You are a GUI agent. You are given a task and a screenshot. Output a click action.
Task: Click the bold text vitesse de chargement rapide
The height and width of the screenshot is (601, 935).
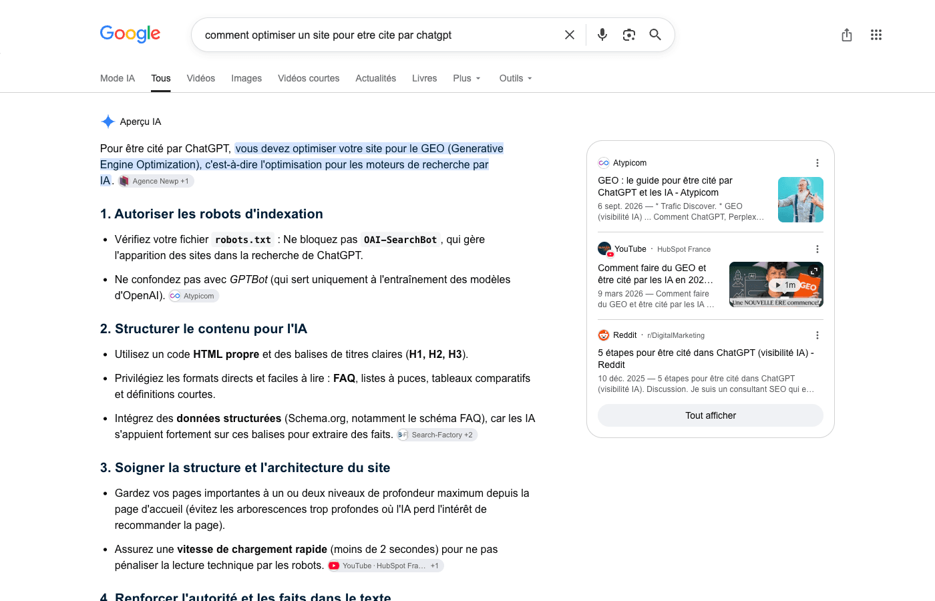(x=252, y=549)
